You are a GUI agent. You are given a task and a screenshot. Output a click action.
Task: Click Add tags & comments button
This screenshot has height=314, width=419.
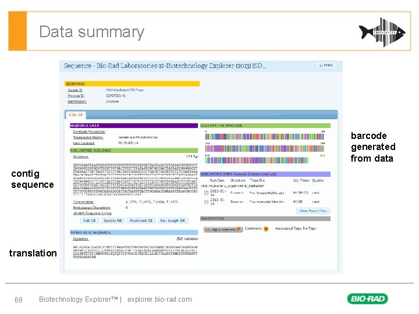tap(223, 229)
